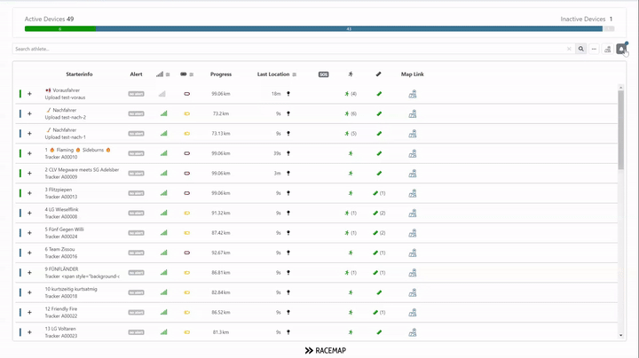Open map link for Vorausfahrer row
The height and width of the screenshot is (358, 639).
[x=412, y=93]
